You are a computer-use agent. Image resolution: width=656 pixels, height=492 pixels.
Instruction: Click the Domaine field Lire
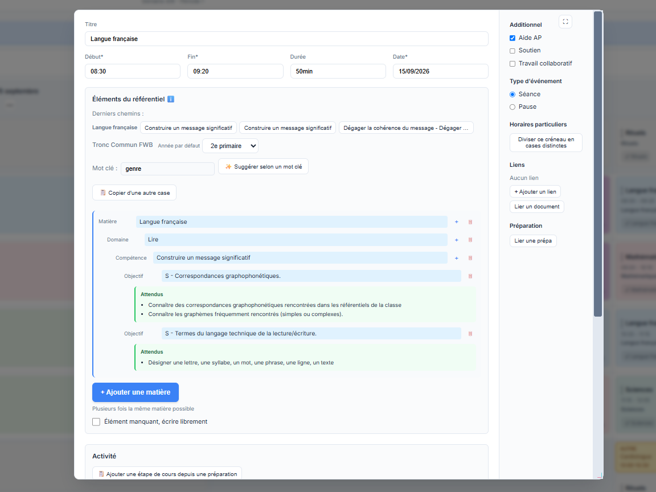coord(296,240)
